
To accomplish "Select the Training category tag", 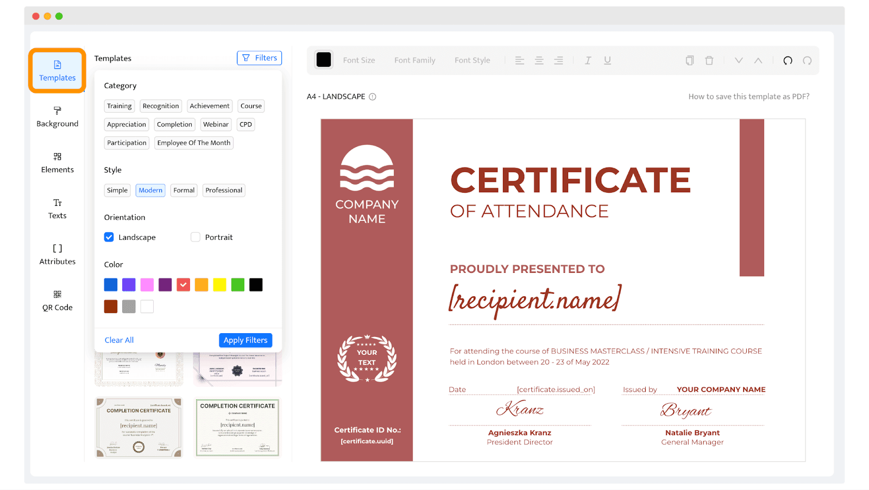I will point(119,106).
